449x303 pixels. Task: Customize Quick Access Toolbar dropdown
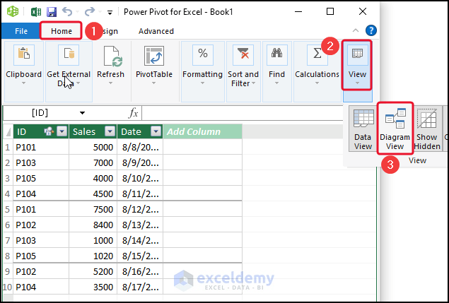(x=110, y=12)
